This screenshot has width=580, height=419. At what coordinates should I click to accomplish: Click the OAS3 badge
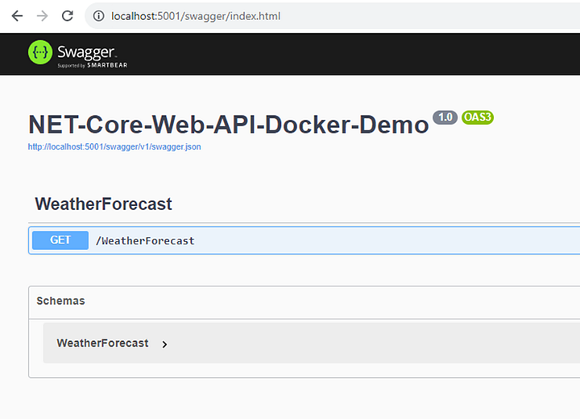click(477, 117)
